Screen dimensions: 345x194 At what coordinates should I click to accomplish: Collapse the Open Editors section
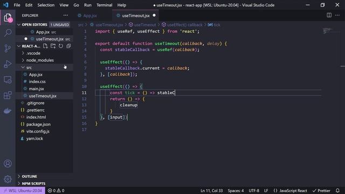[x=19, y=25]
